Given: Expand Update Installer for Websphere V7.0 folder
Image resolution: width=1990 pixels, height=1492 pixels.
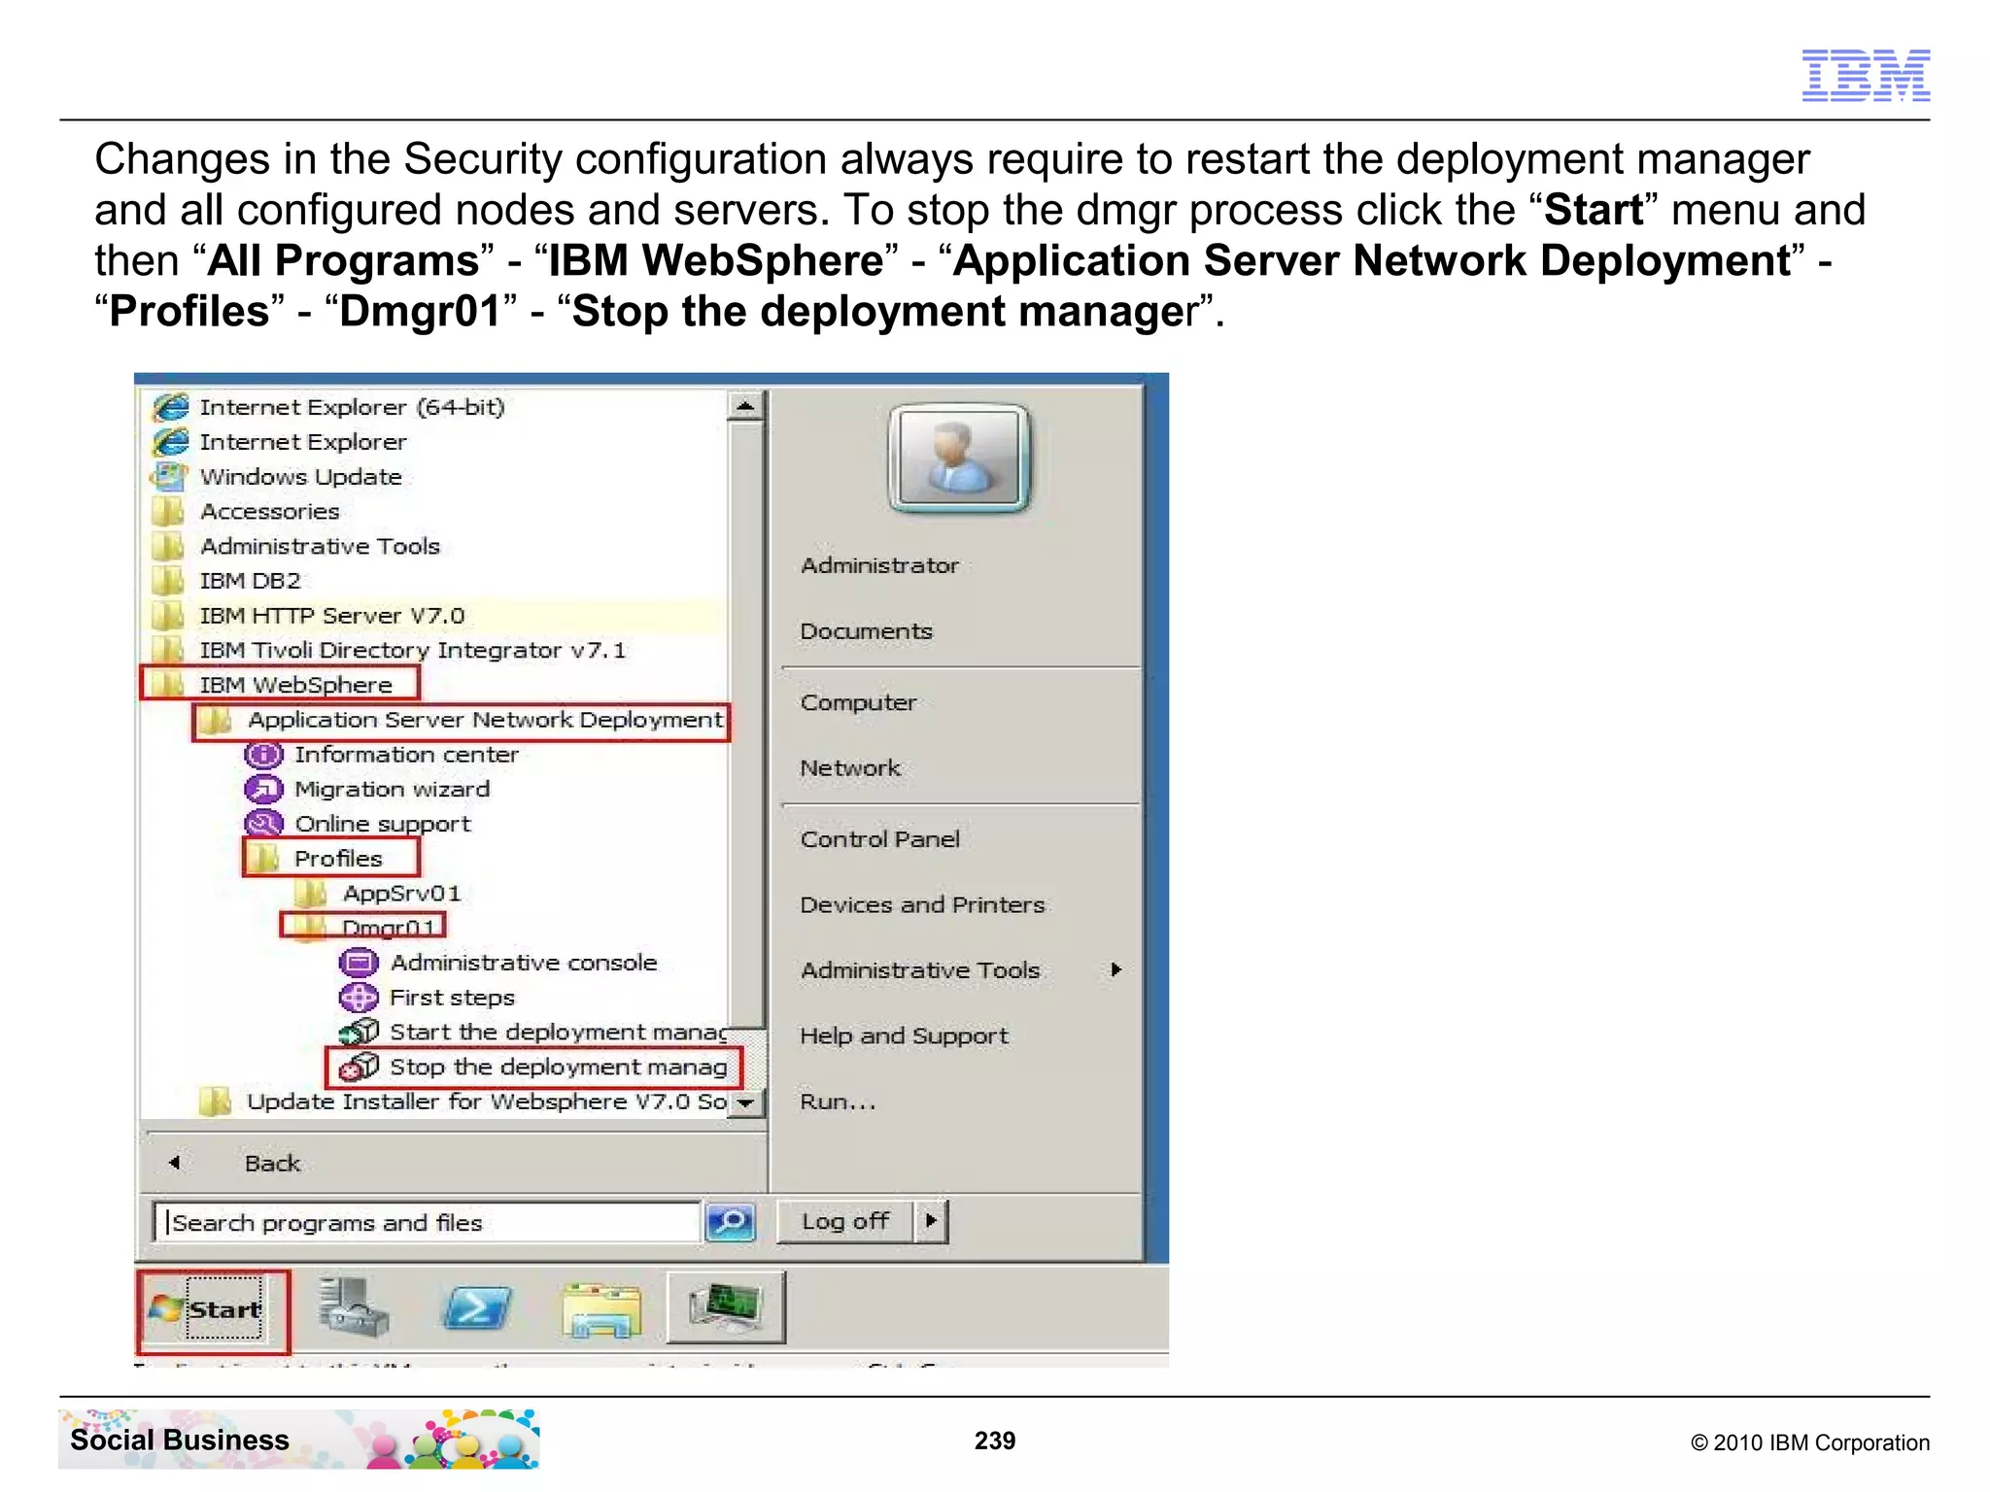Looking at the screenshot, I should pyautogui.click(x=463, y=1102).
